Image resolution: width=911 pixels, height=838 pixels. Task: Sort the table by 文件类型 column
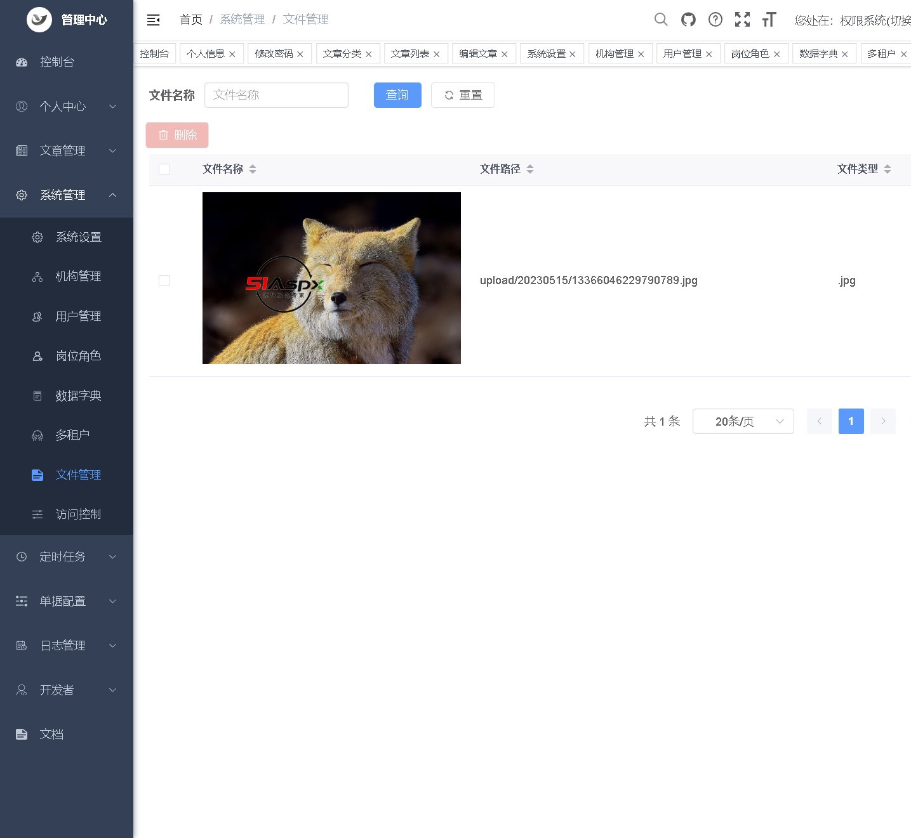click(888, 169)
